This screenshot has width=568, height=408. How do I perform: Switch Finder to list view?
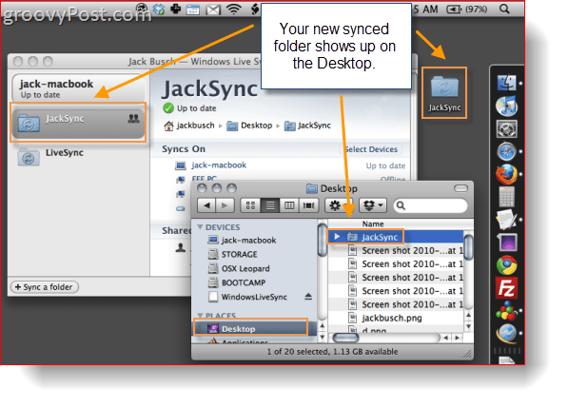pos(270,205)
